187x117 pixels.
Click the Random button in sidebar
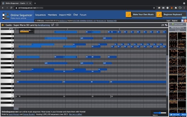177,30
